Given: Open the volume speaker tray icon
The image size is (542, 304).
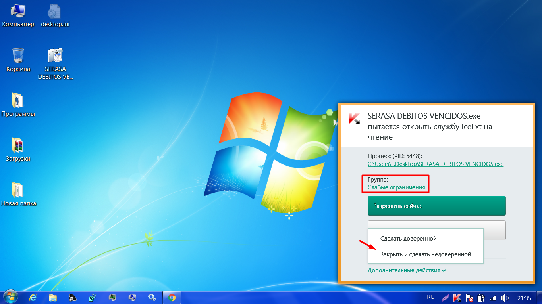Looking at the screenshot, I should coord(505,298).
